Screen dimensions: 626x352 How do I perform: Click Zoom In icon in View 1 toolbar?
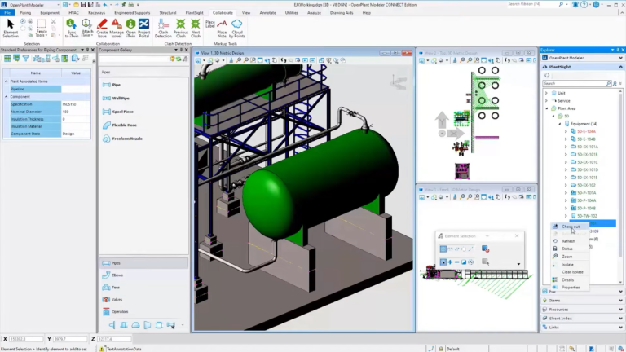click(x=239, y=60)
